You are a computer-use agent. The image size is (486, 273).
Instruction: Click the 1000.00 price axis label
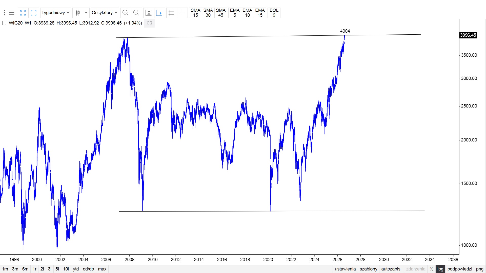[x=469, y=245]
